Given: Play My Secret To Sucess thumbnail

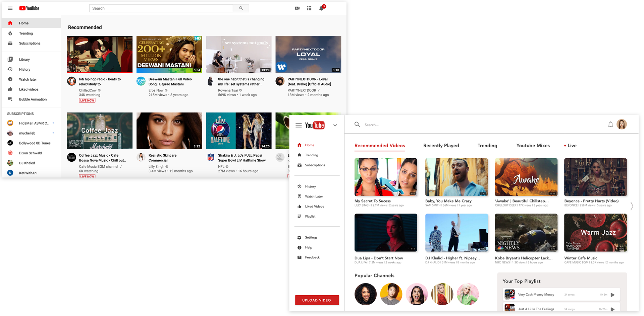Looking at the screenshot, I should [x=386, y=177].
